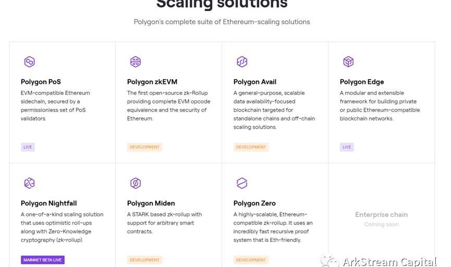
Task: Select the Polygon Nightfall heading
Action: [48, 203]
